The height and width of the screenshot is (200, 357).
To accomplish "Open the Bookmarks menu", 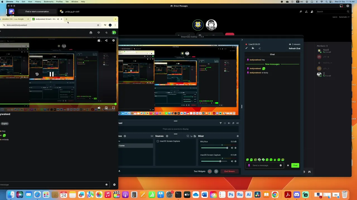I will [49, 2].
